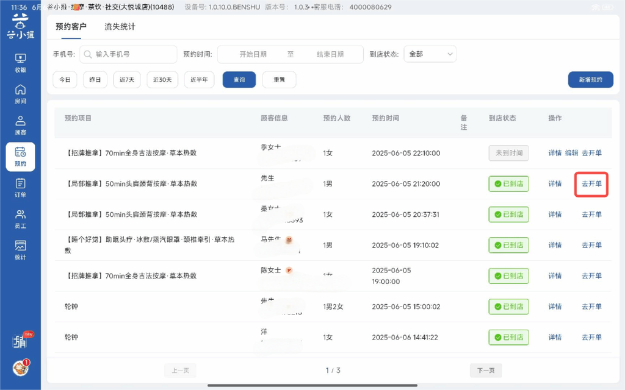Click 未到时间 status in 22:10:00 row
Viewport: 625px width, 390px height.
(508, 153)
